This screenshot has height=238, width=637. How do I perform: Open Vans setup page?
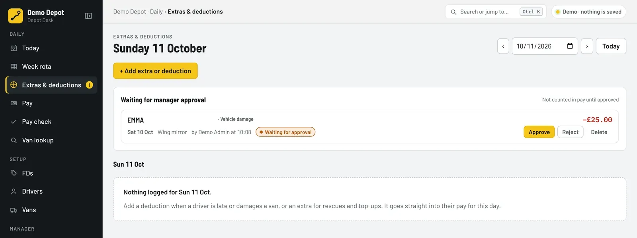pyautogui.click(x=51, y=210)
